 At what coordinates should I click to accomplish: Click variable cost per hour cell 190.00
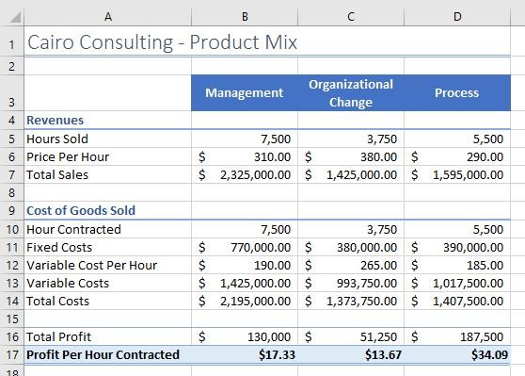[245, 265]
